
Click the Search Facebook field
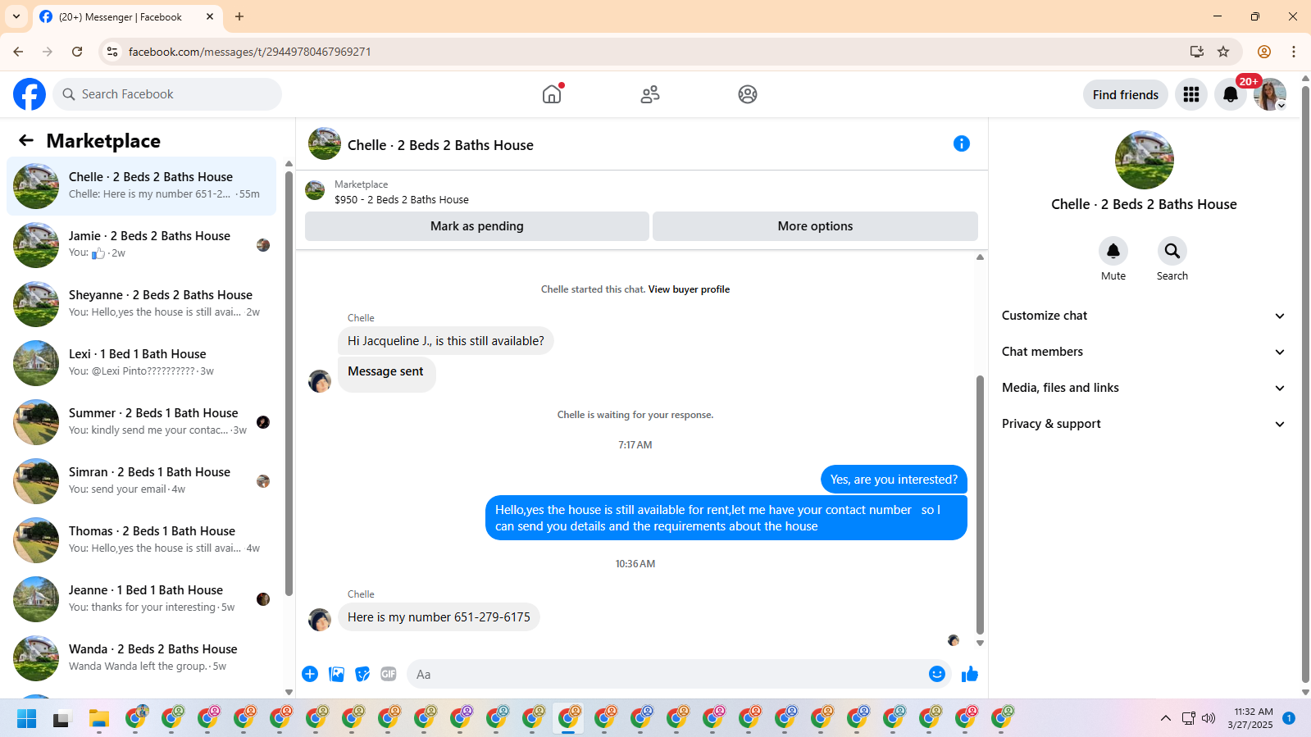pos(167,94)
